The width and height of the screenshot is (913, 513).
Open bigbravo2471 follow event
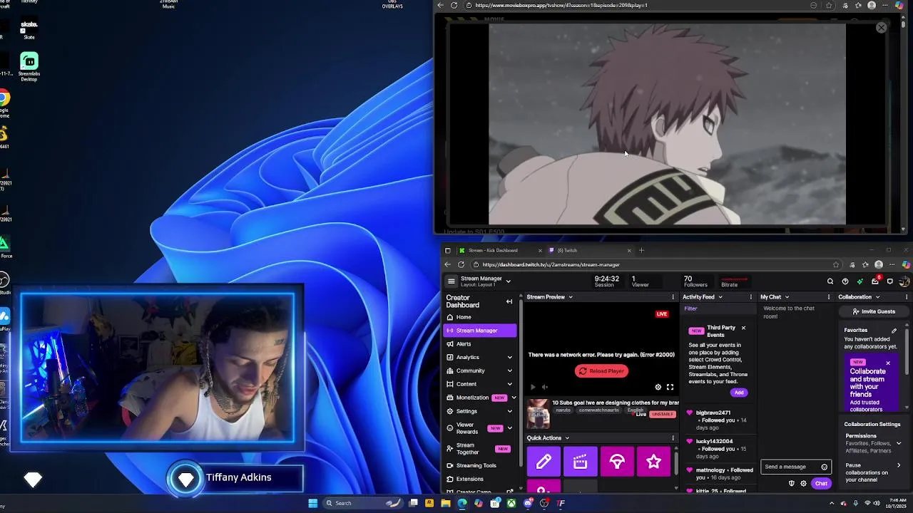pyautogui.click(x=718, y=420)
